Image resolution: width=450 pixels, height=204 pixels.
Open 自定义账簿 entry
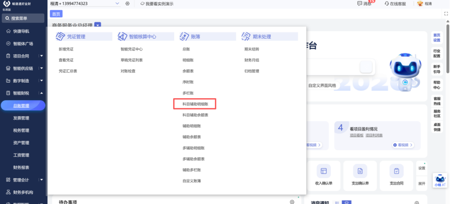(192, 181)
